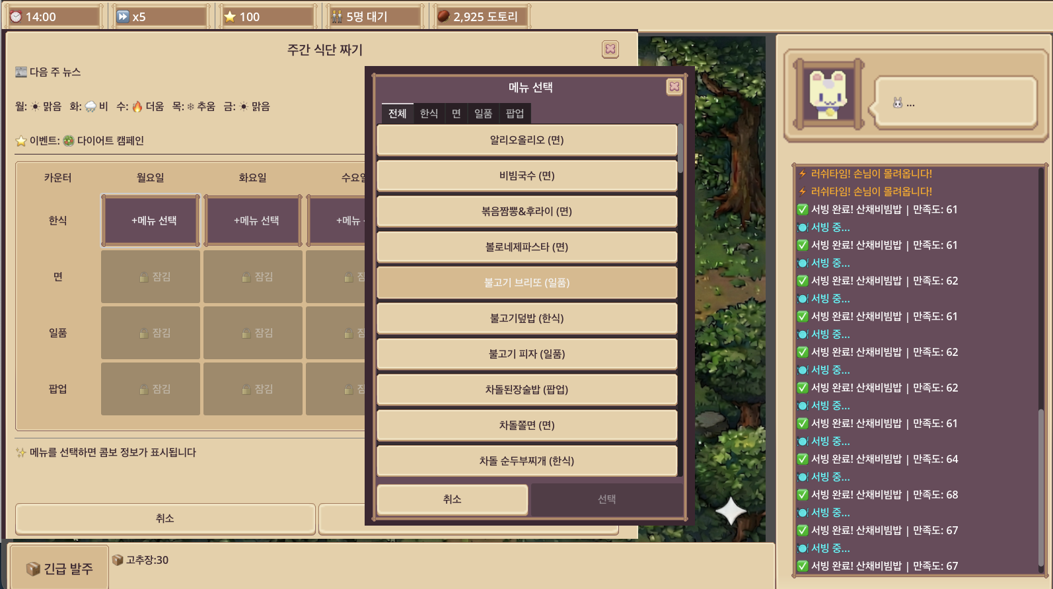Click the waiting customers icon
This screenshot has height=589, width=1053.
[337, 17]
